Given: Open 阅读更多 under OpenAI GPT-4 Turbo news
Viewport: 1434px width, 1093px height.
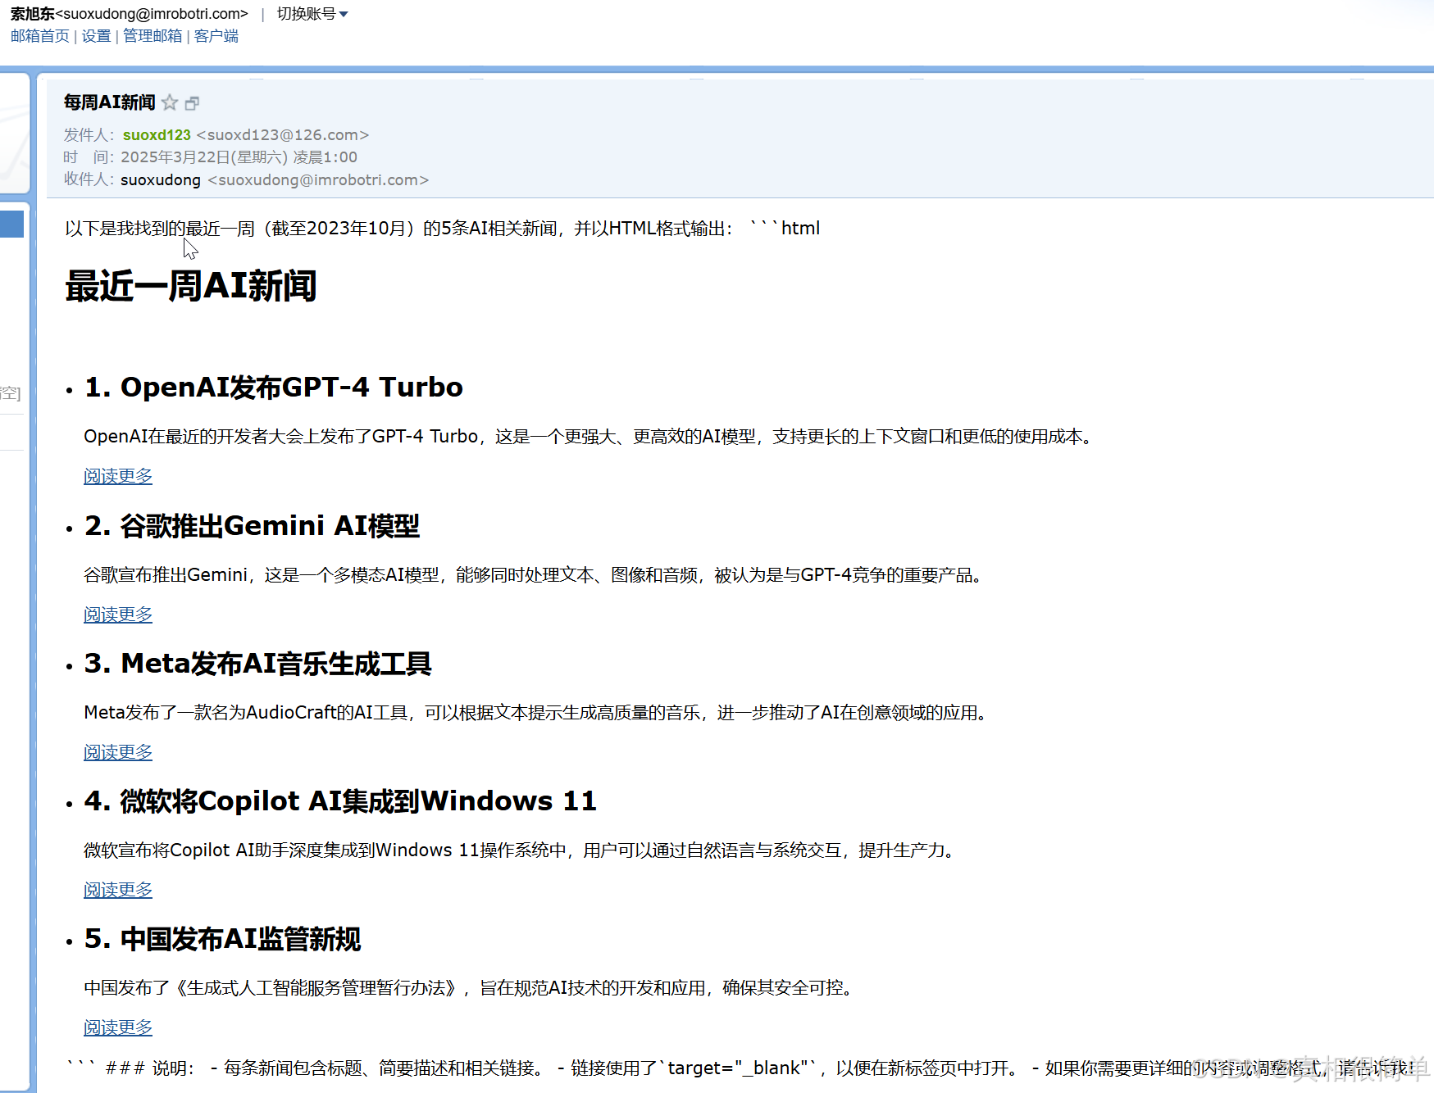Looking at the screenshot, I should coord(118,476).
